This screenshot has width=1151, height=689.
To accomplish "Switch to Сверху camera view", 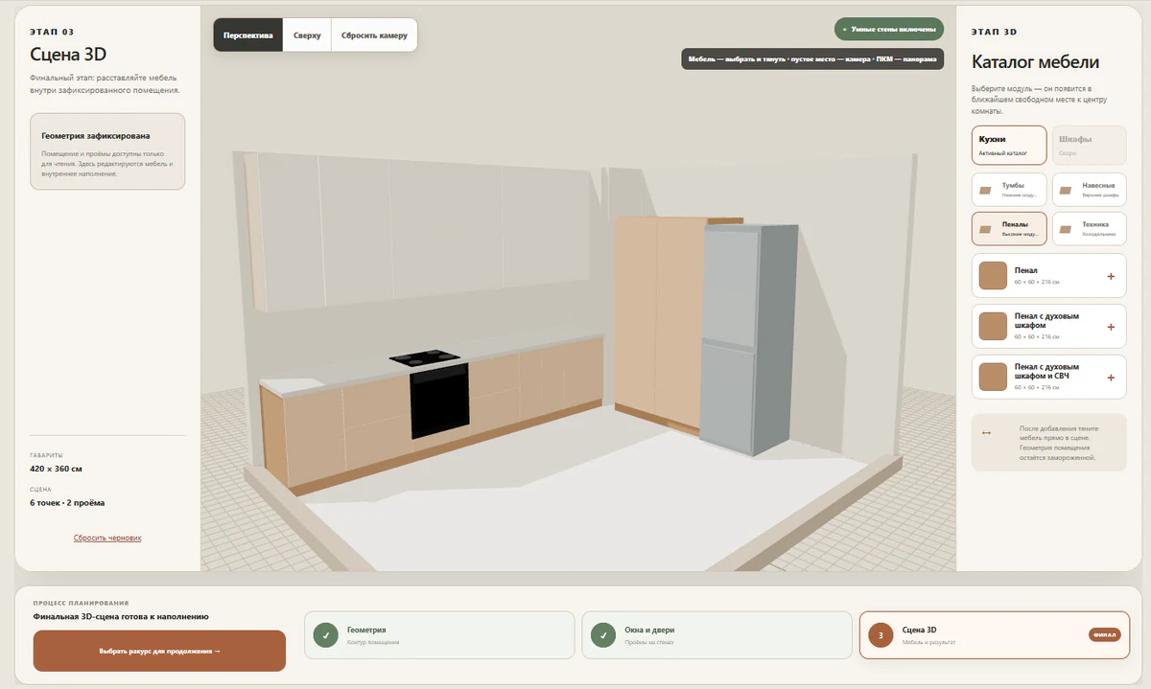I will 307,34.
